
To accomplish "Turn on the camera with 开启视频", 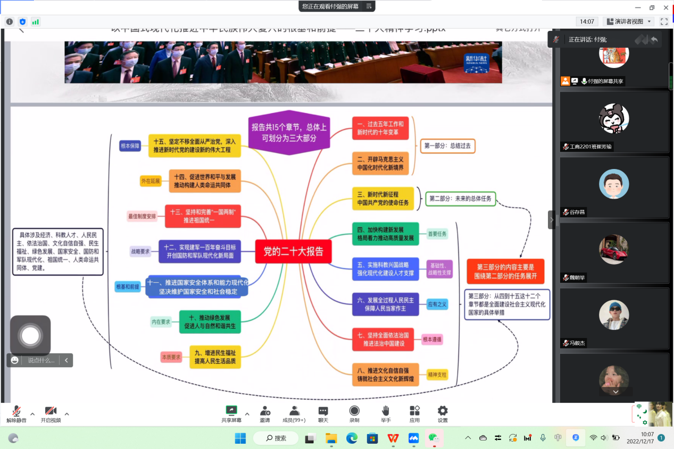I will (x=51, y=414).
